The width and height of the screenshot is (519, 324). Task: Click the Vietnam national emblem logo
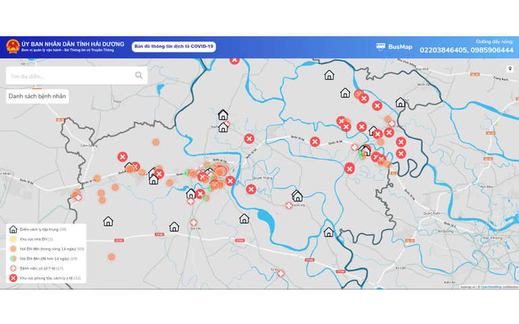12,46
